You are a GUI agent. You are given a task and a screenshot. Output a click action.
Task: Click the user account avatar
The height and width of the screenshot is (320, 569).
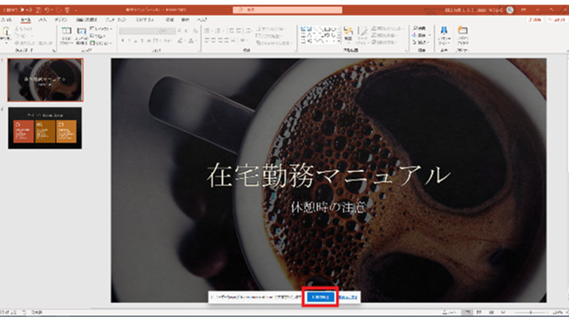510,10
